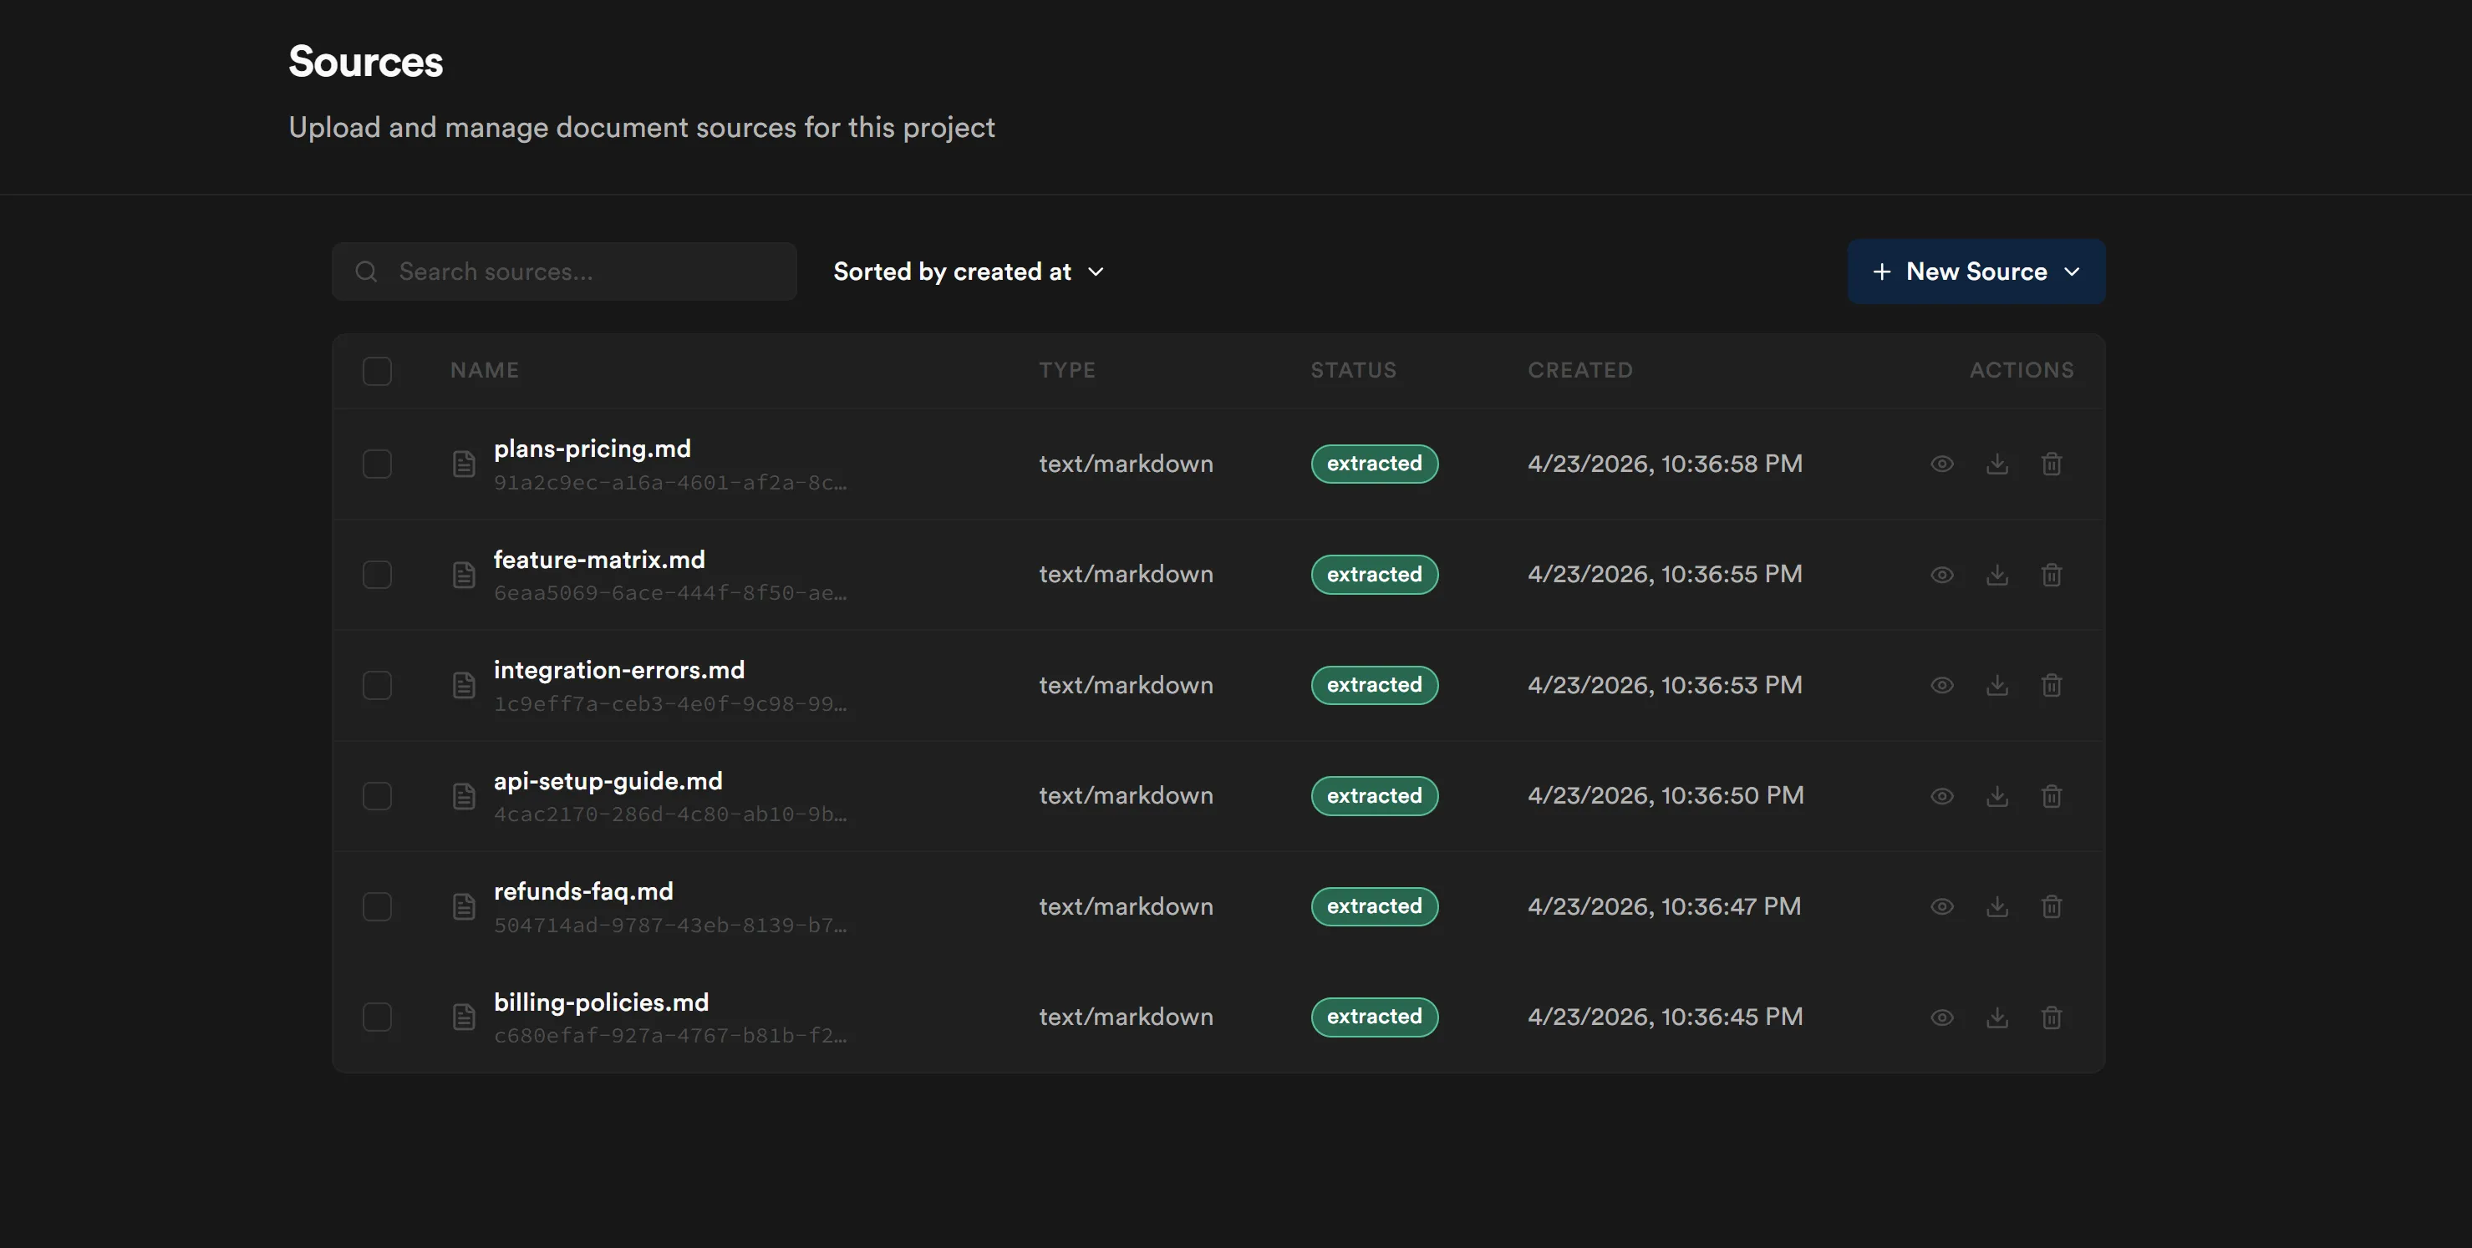Preview refunds-faq.md with the eye icon
Image resolution: width=2472 pixels, height=1248 pixels.
click(x=1941, y=906)
